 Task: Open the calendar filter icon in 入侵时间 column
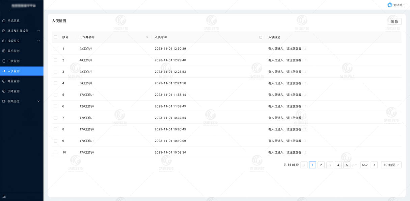pyautogui.click(x=261, y=37)
